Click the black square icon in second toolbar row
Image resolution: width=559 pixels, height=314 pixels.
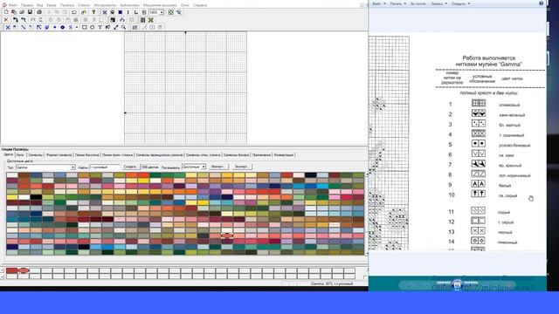click(113, 19)
